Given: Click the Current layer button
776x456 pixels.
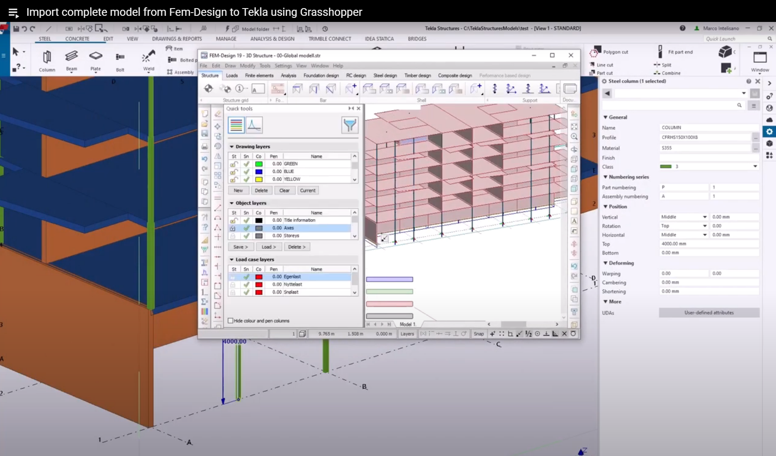Looking at the screenshot, I should pyautogui.click(x=307, y=190).
